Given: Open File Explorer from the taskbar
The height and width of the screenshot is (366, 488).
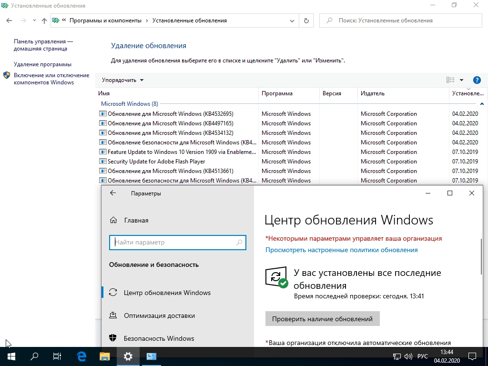Looking at the screenshot, I should [x=104, y=356].
